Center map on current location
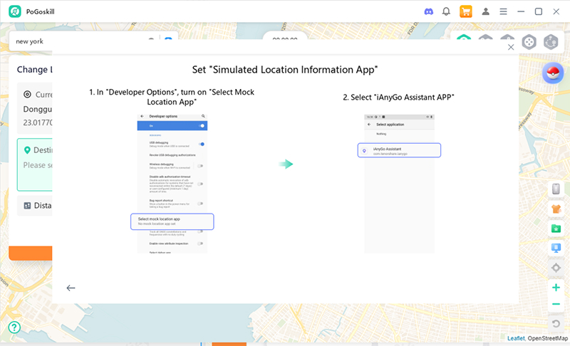 [x=556, y=268]
